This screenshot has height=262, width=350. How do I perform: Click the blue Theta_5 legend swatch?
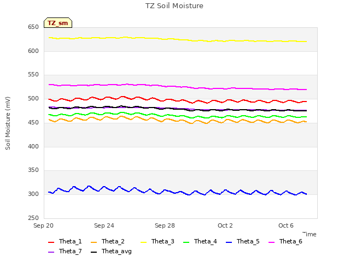[x=229, y=242]
